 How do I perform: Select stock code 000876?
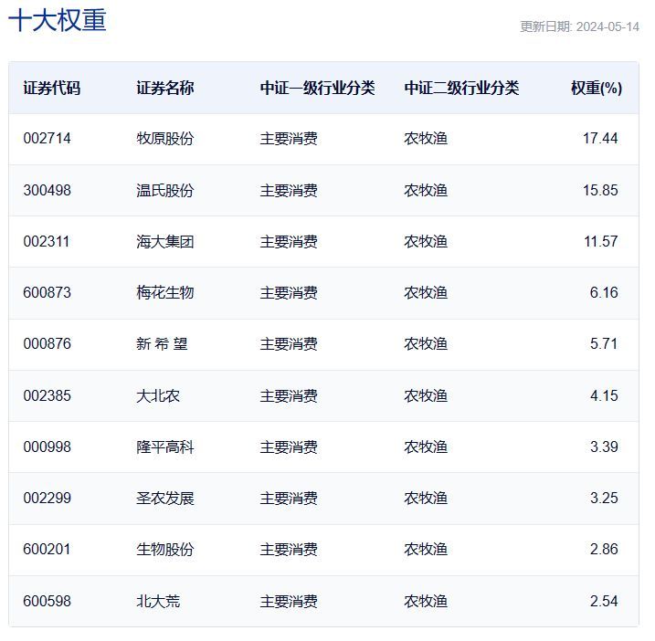point(48,343)
